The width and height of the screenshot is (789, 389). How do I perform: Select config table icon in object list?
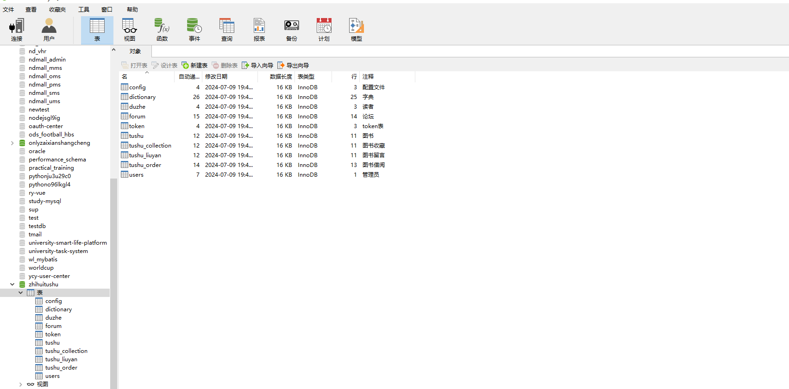tap(125, 87)
